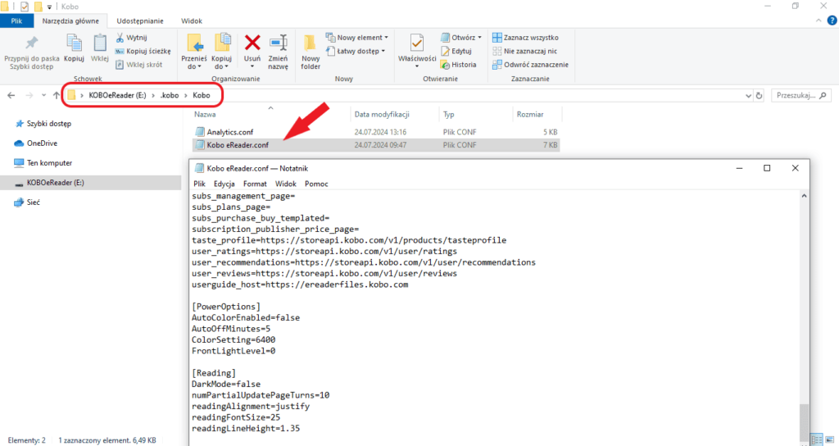Expand address bar history dropdown
Image resolution: width=839 pixels, height=446 pixels.
[x=748, y=95]
